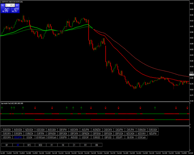Click the first red down arrow signal
The width and height of the screenshot is (194, 155).
[35, 108]
